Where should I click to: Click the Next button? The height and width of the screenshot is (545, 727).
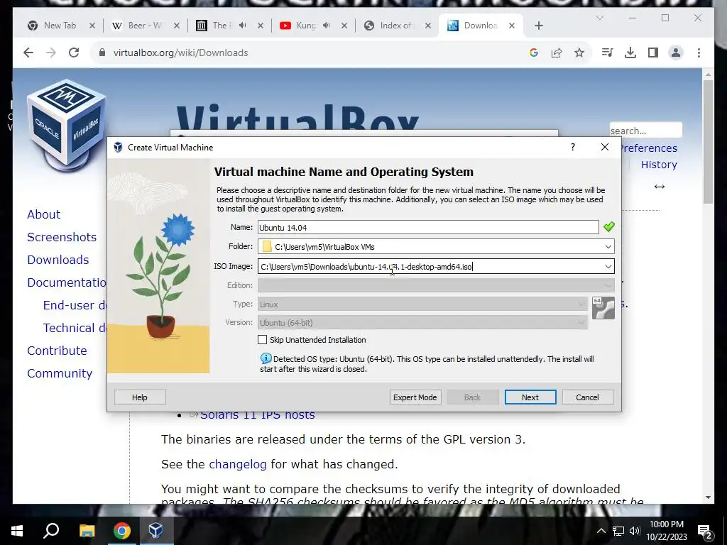[x=530, y=397]
